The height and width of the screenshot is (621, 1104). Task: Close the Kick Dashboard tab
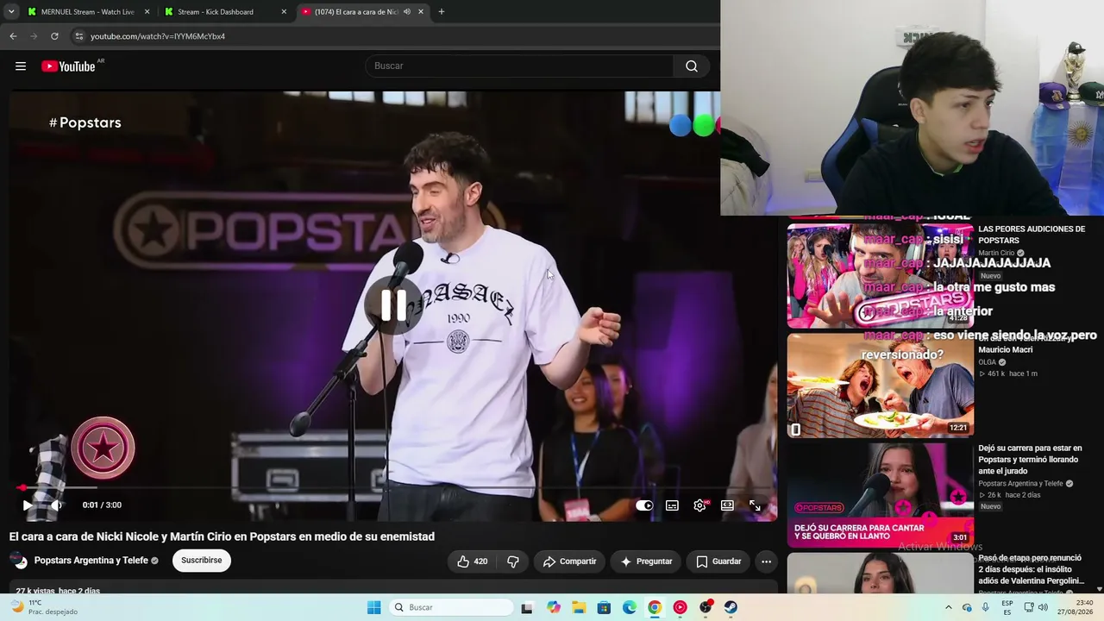pyautogui.click(x=284, y=12)
